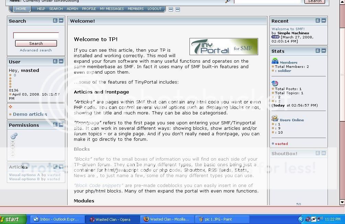
Task: Open the Demo articles link
Action: coord(30,114)
